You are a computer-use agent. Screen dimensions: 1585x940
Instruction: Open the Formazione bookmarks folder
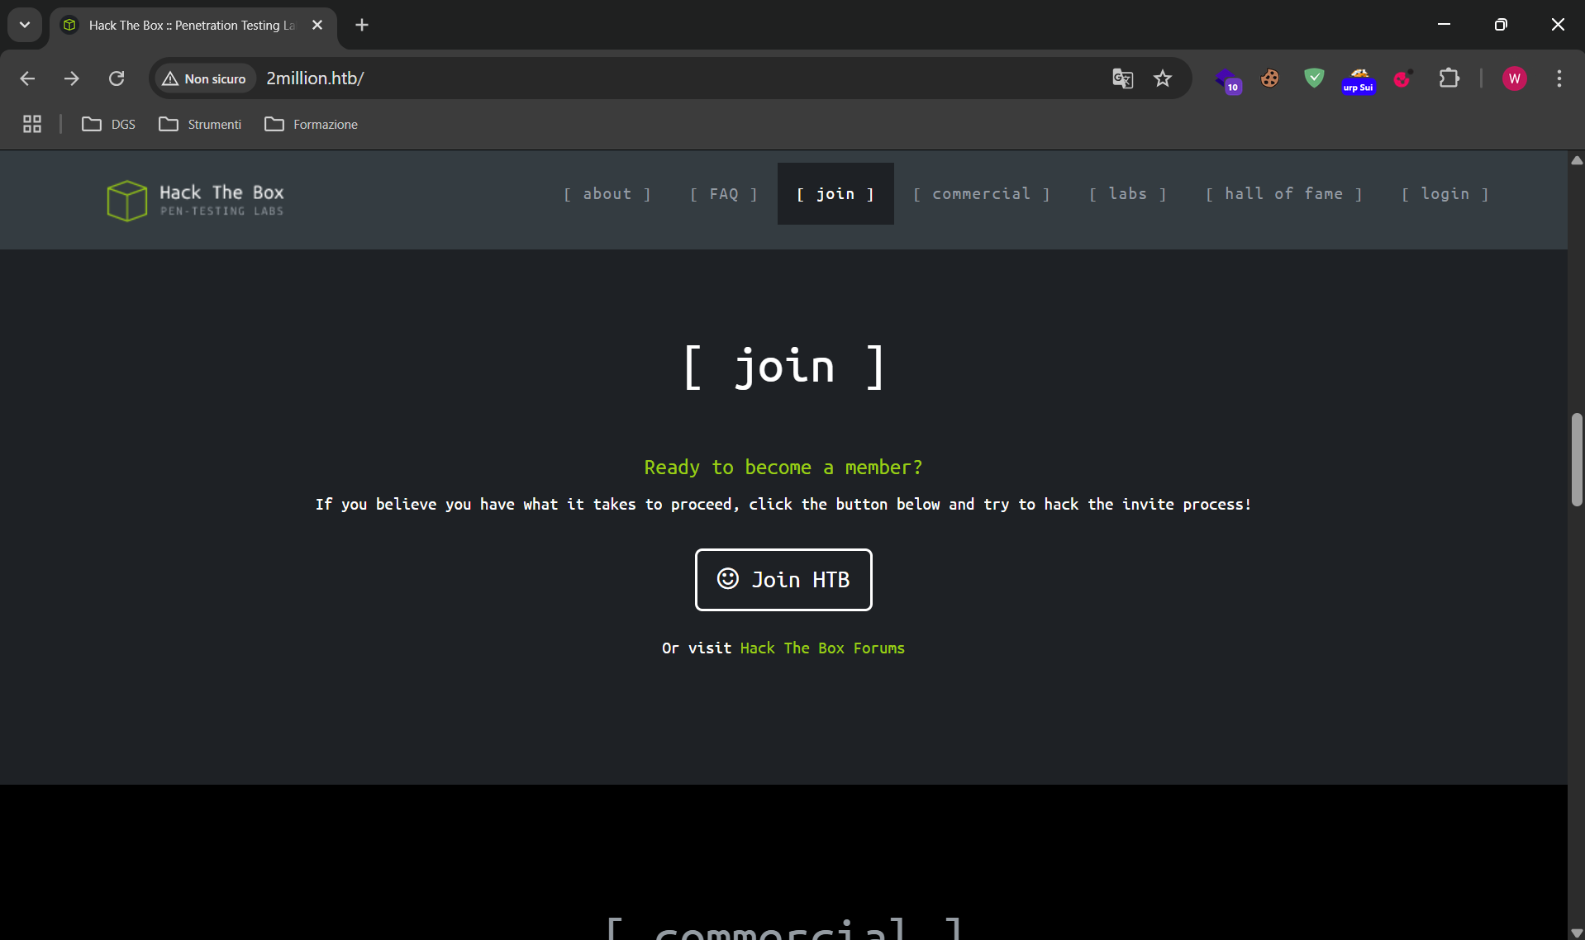(311, 124)
